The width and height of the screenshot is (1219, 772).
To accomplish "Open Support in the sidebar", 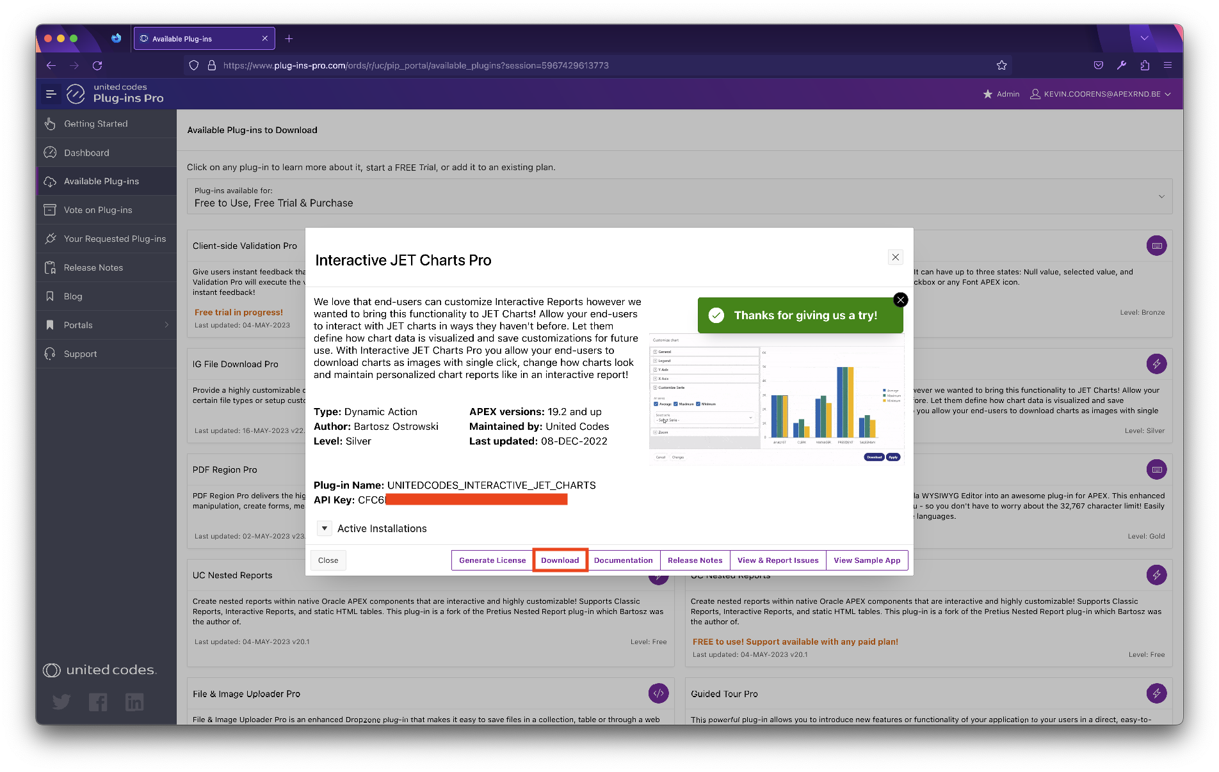I will [106, 354].
